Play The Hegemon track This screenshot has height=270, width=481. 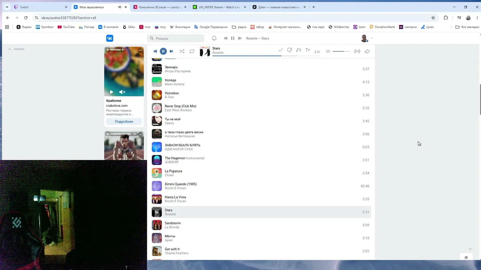point(261,160)
